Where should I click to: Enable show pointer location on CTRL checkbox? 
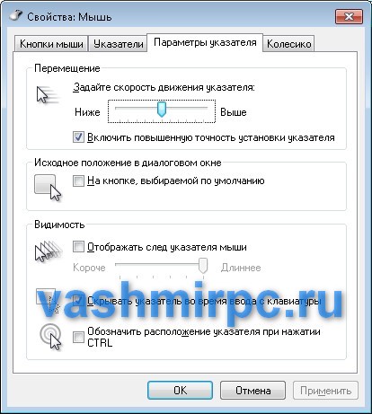point(78,337)
